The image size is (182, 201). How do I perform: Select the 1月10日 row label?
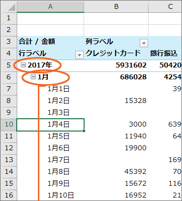click(61, 196)
